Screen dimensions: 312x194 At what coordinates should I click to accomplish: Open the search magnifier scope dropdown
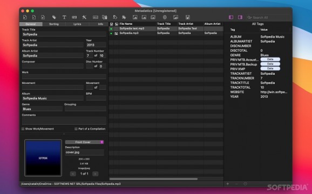pyautogui.click(x=249, y=17)
